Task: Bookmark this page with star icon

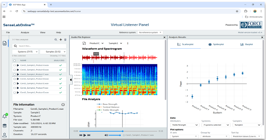Action: (237, 11)
